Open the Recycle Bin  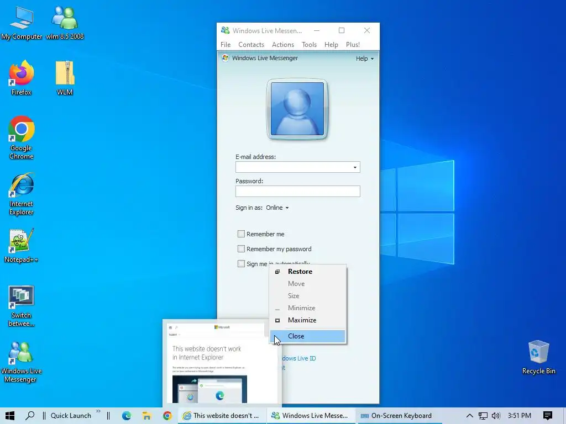pos(538,357)
